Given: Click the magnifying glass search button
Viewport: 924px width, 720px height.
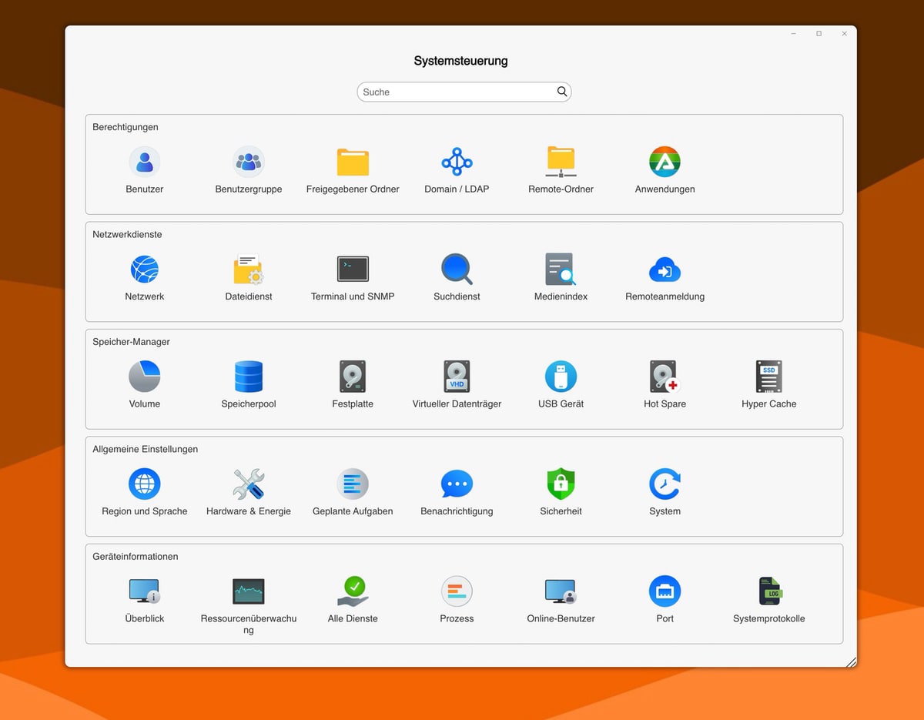Looking at the screenshot, I should 562,92.
